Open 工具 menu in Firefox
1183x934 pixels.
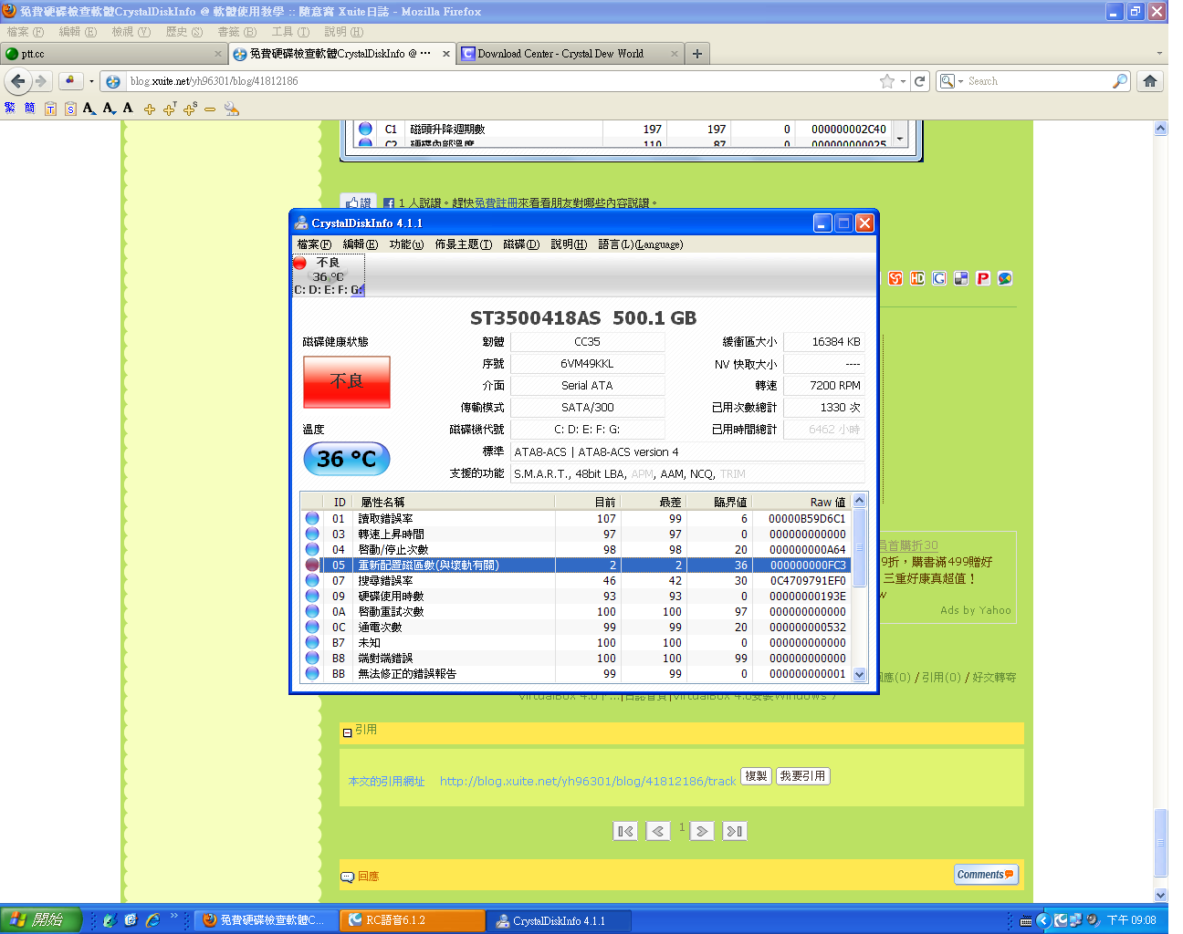pos(290,32)
